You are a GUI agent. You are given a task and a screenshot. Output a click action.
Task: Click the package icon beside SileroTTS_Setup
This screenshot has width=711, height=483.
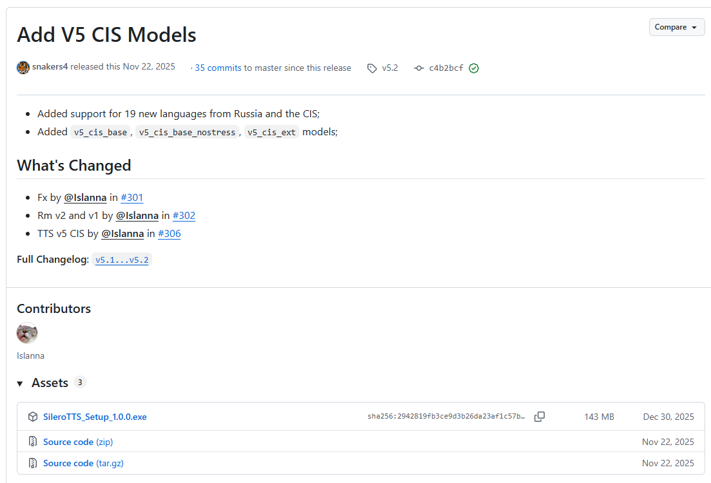tap(33, 417)
